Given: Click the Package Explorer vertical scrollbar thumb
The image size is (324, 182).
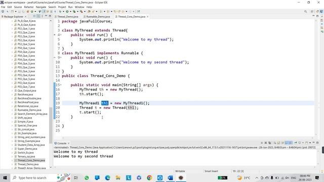Looking at the screenshot, I should point(51,125).
